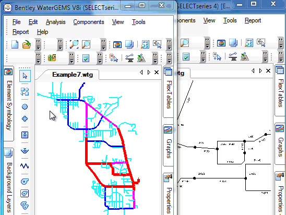This screenshot has height=215, width=286.
Task: Open the Report menu in back window
Action: 253,20
